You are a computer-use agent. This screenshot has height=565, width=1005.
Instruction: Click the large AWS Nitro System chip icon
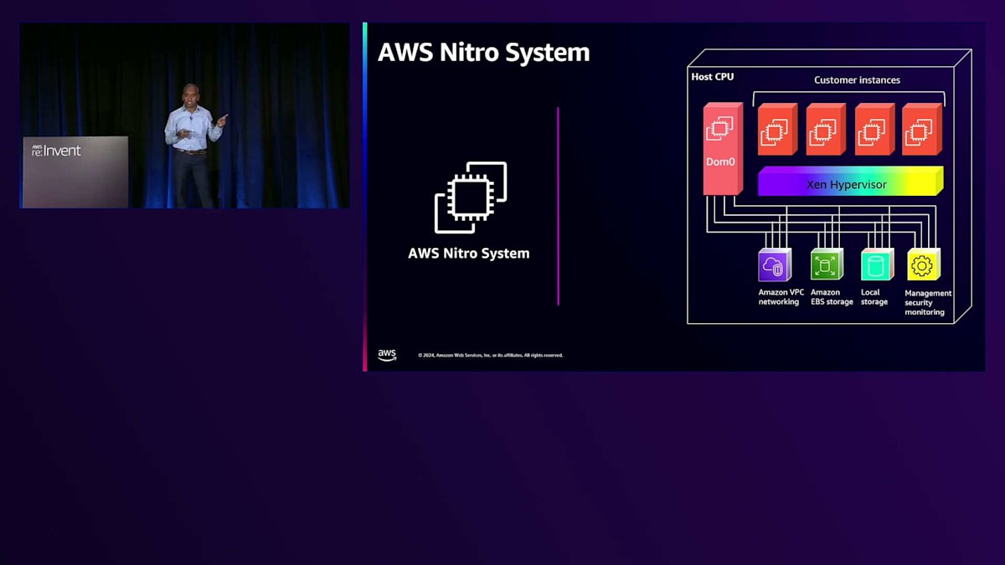pos(471,198)
